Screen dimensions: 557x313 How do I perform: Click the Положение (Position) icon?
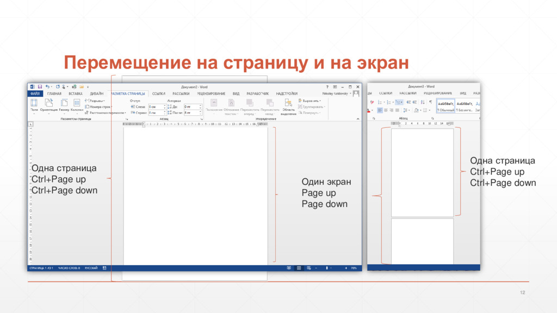pos(214,103)
